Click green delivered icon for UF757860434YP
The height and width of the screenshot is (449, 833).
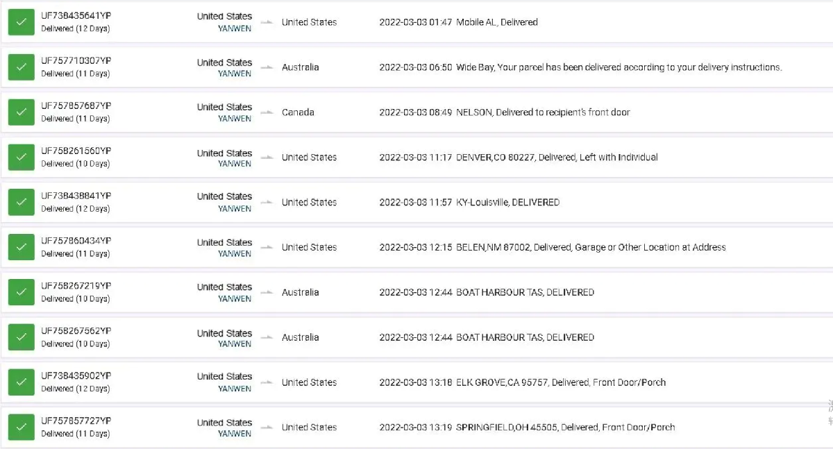[x=21, y=247]
